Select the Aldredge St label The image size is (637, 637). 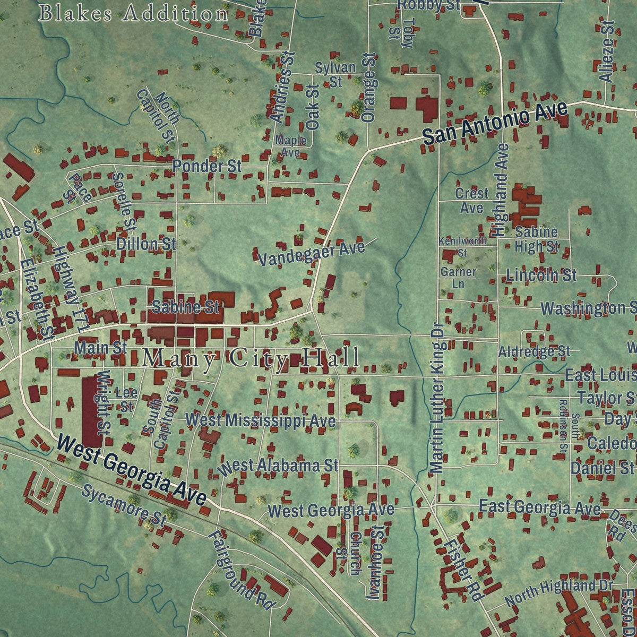534,351
